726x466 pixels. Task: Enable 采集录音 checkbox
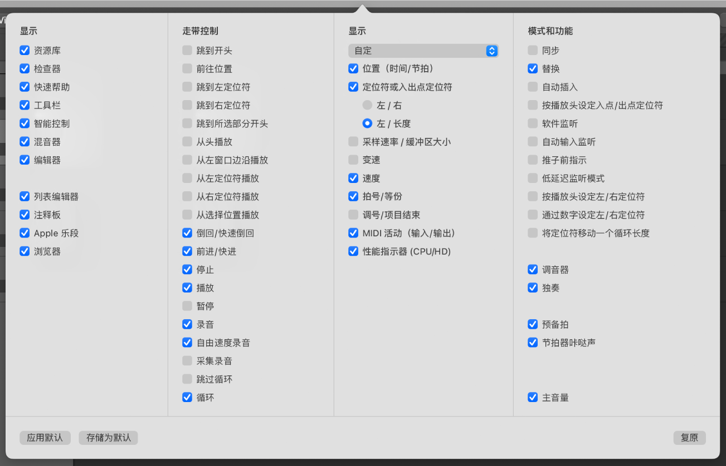click(187, 361)
